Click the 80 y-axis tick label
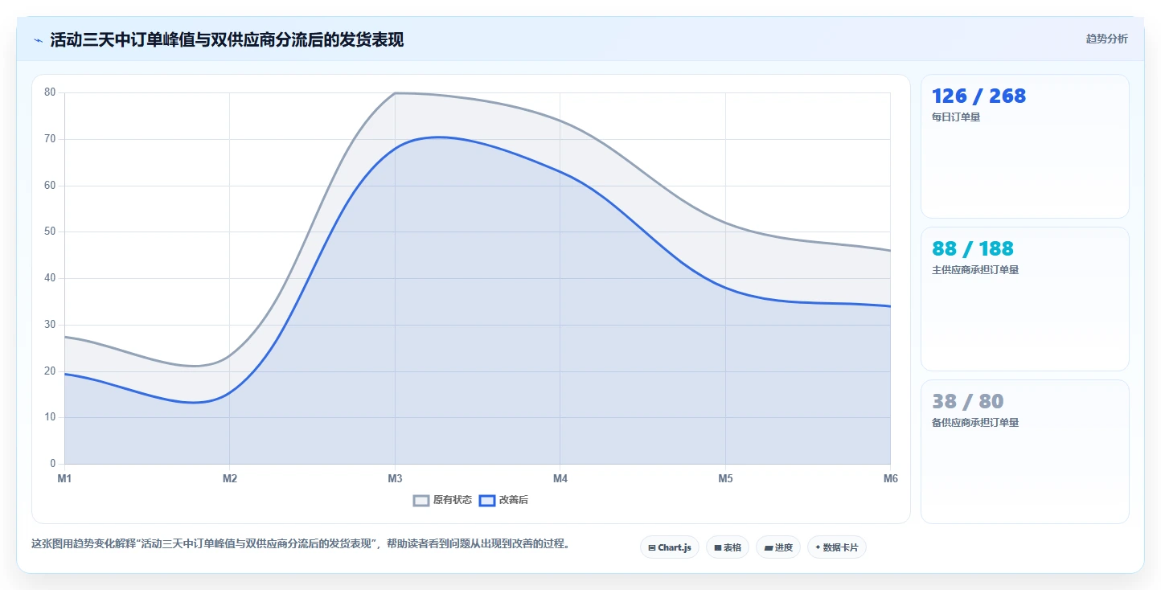 pyautogui.click(x=50, y=92)
